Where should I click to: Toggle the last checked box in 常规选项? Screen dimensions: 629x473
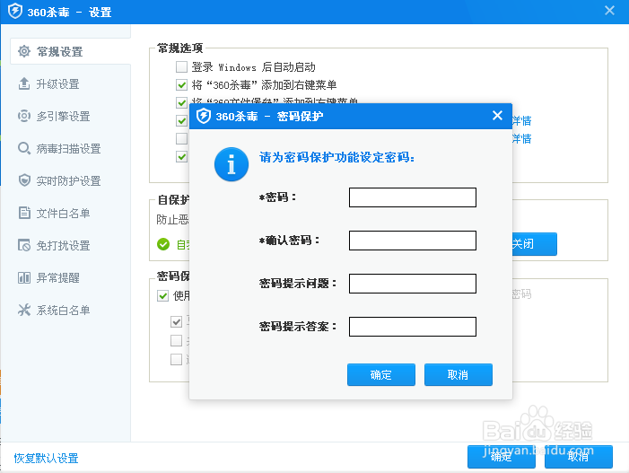pyautogui.click(x=182, y=156)
